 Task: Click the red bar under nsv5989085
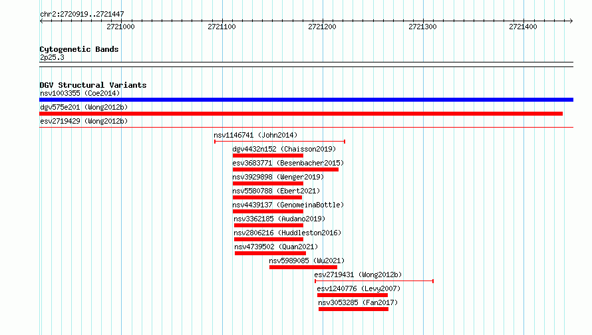(303, 267)
